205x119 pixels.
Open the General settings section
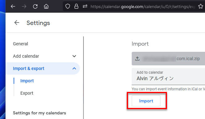[20, 44]
